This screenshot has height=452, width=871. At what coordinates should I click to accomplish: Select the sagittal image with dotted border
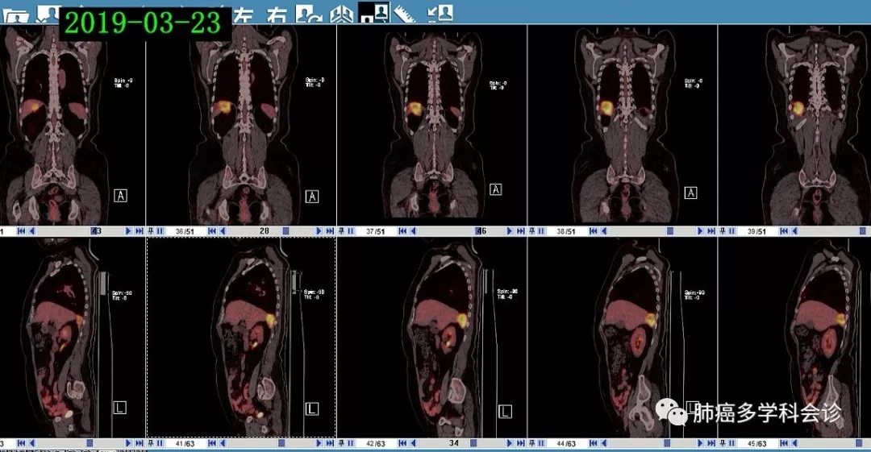240,337
